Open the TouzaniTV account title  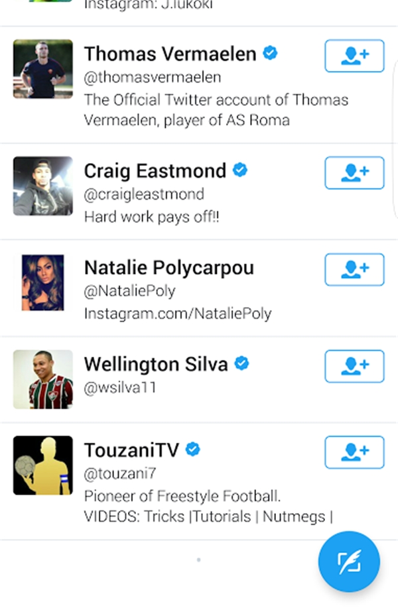[131, 450]
